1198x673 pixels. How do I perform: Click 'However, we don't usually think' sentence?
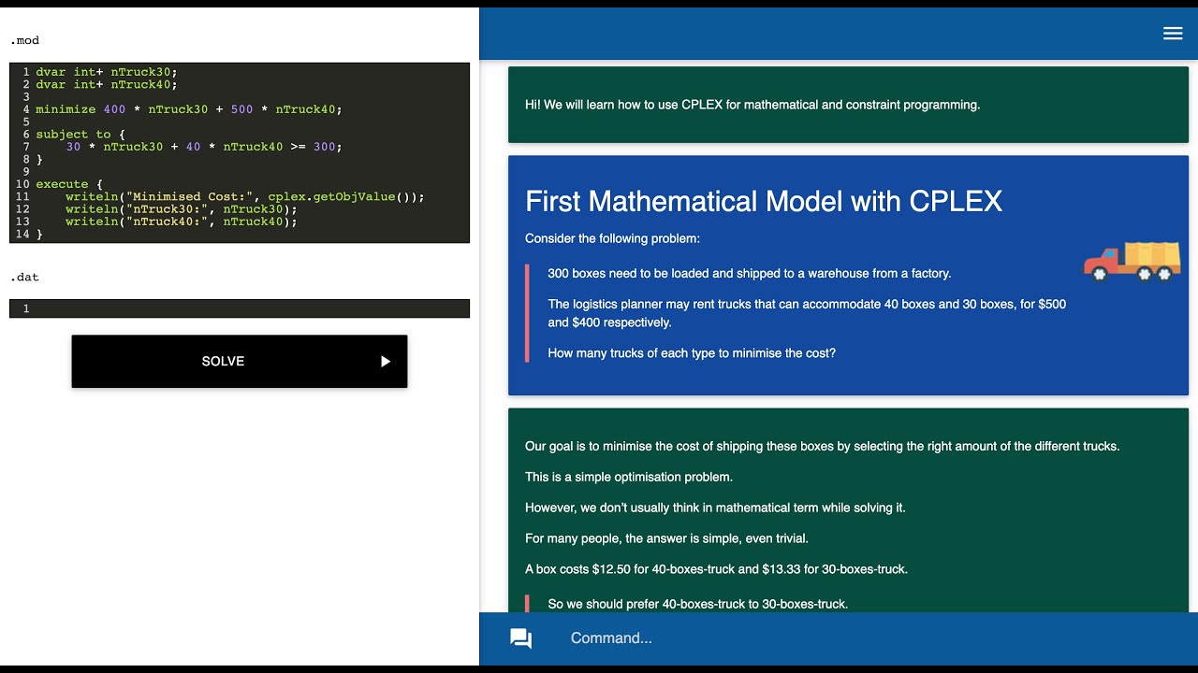pos(715,508)
